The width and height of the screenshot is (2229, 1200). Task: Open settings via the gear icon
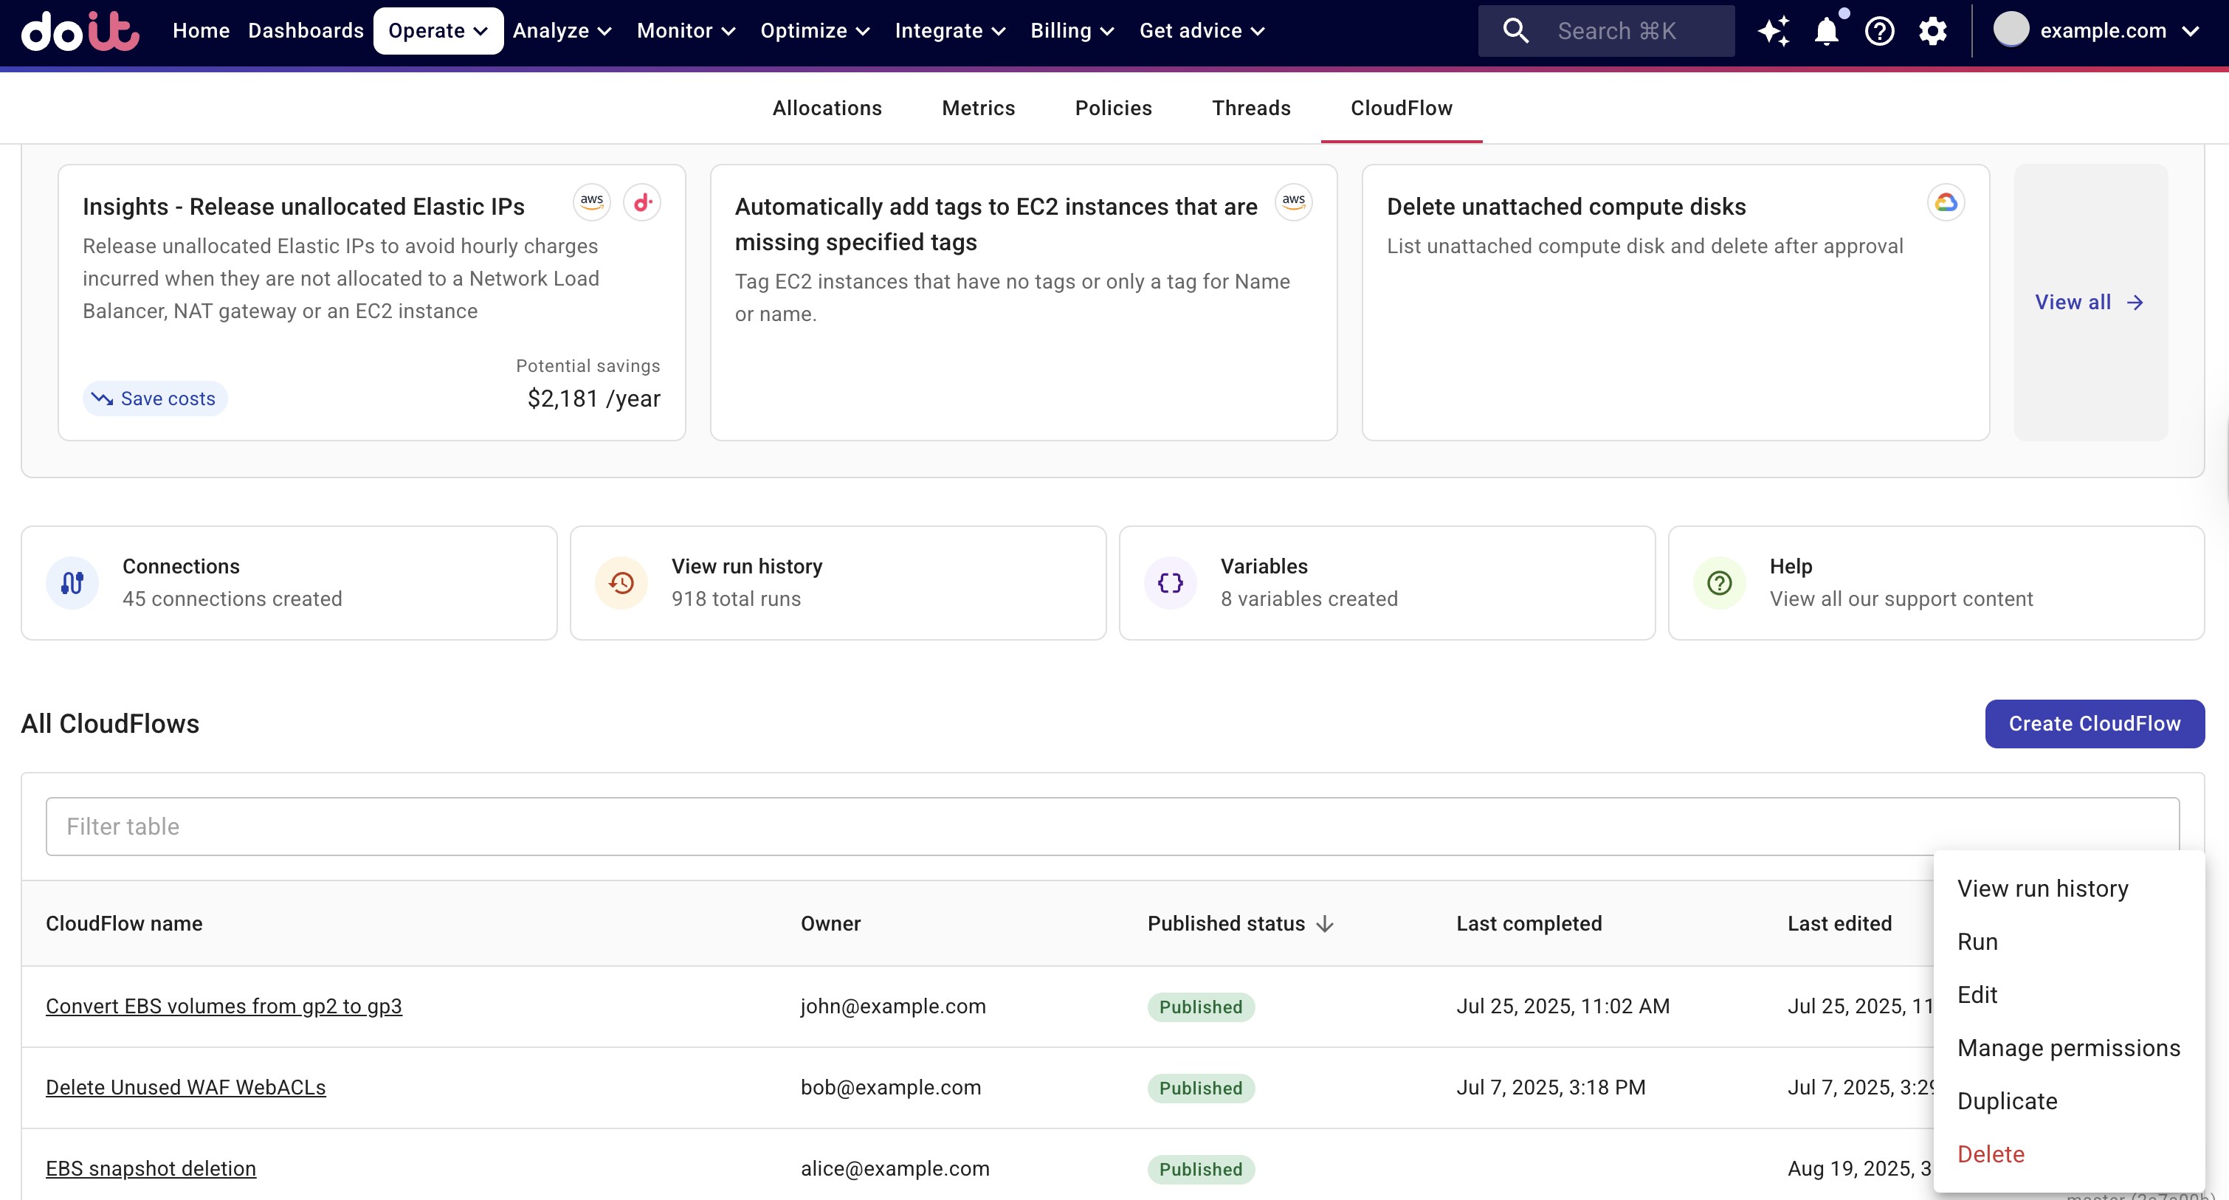click(1932, 30)
